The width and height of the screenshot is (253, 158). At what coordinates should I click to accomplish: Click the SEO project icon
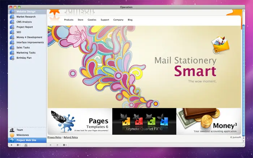(12, 32)
